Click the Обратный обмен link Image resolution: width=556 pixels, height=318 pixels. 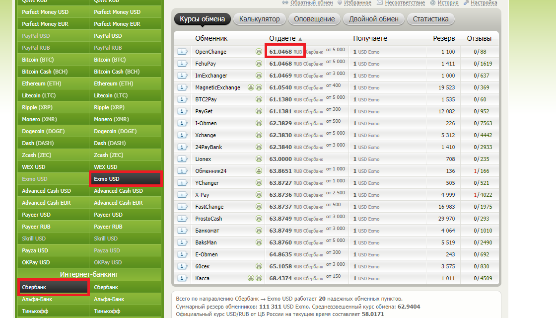pos(312,3)
